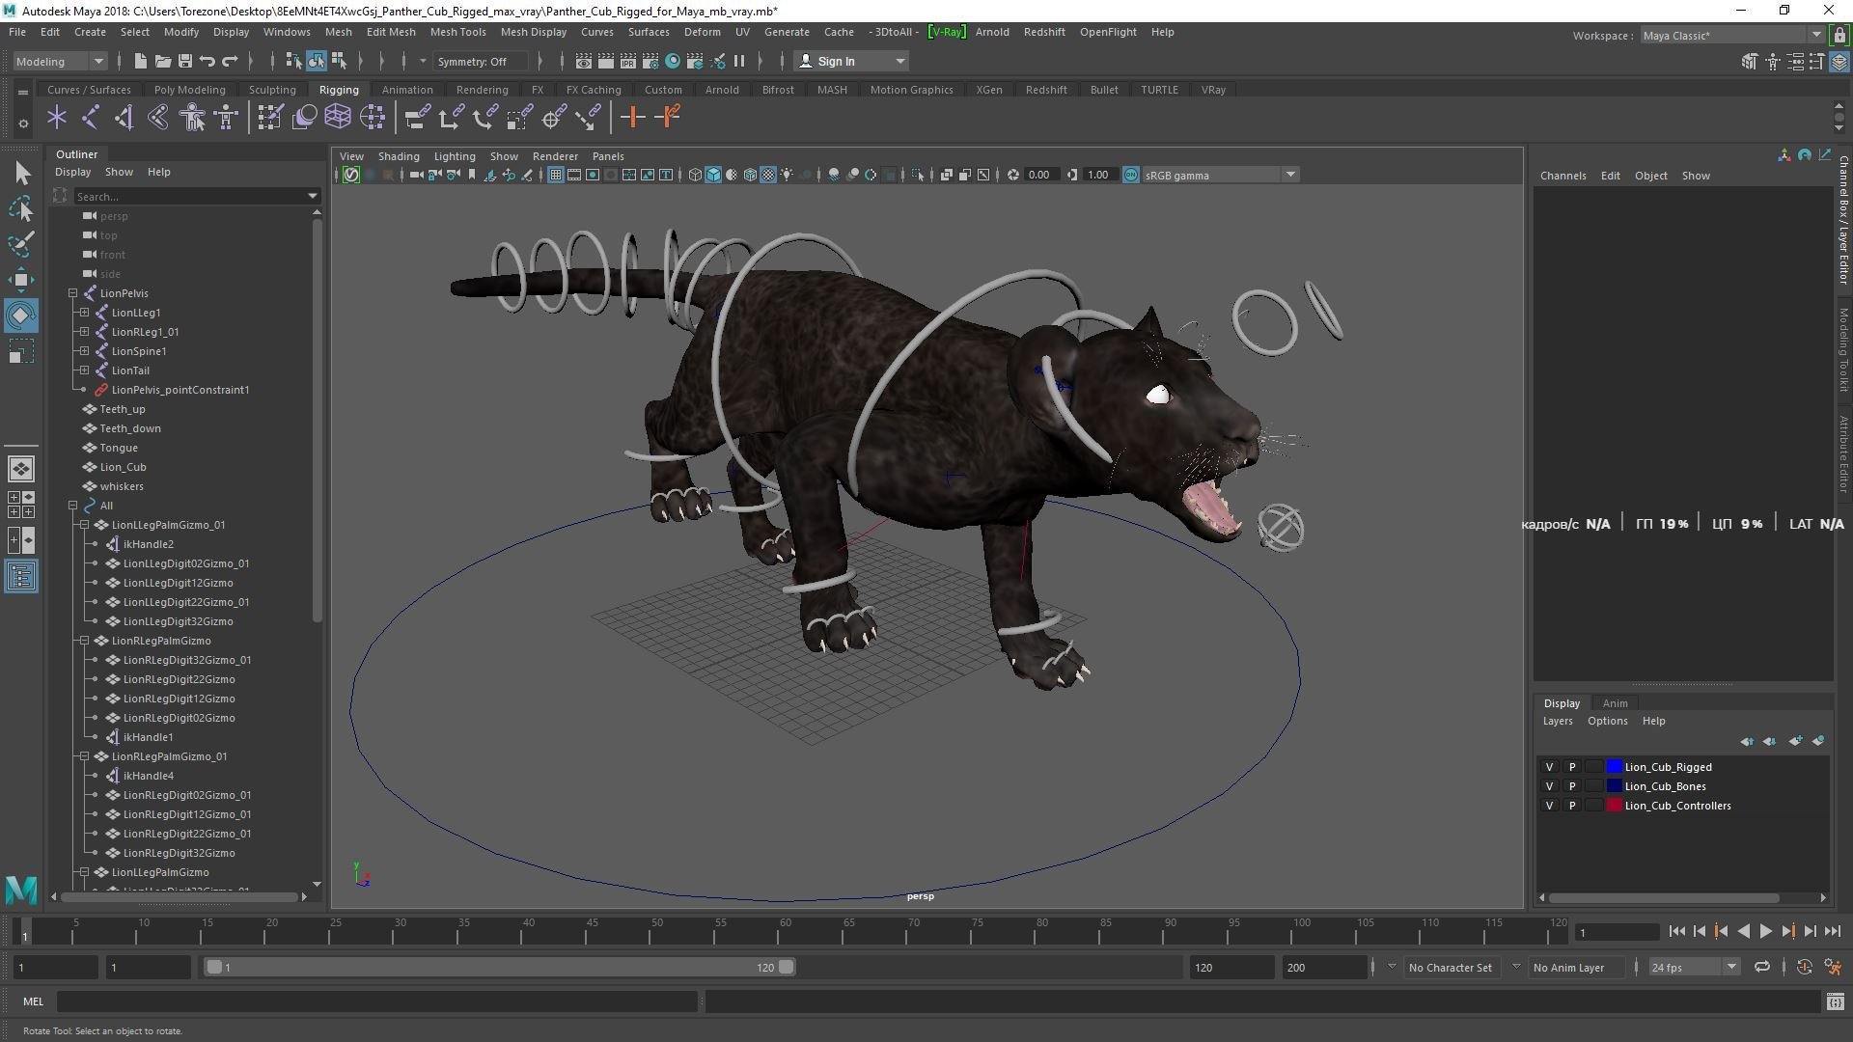Click the No Character Set button
1853x1042 pixels.
tap(1450, 968)
